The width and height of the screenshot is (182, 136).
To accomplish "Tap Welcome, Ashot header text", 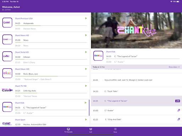I will (x=11, y=7).
